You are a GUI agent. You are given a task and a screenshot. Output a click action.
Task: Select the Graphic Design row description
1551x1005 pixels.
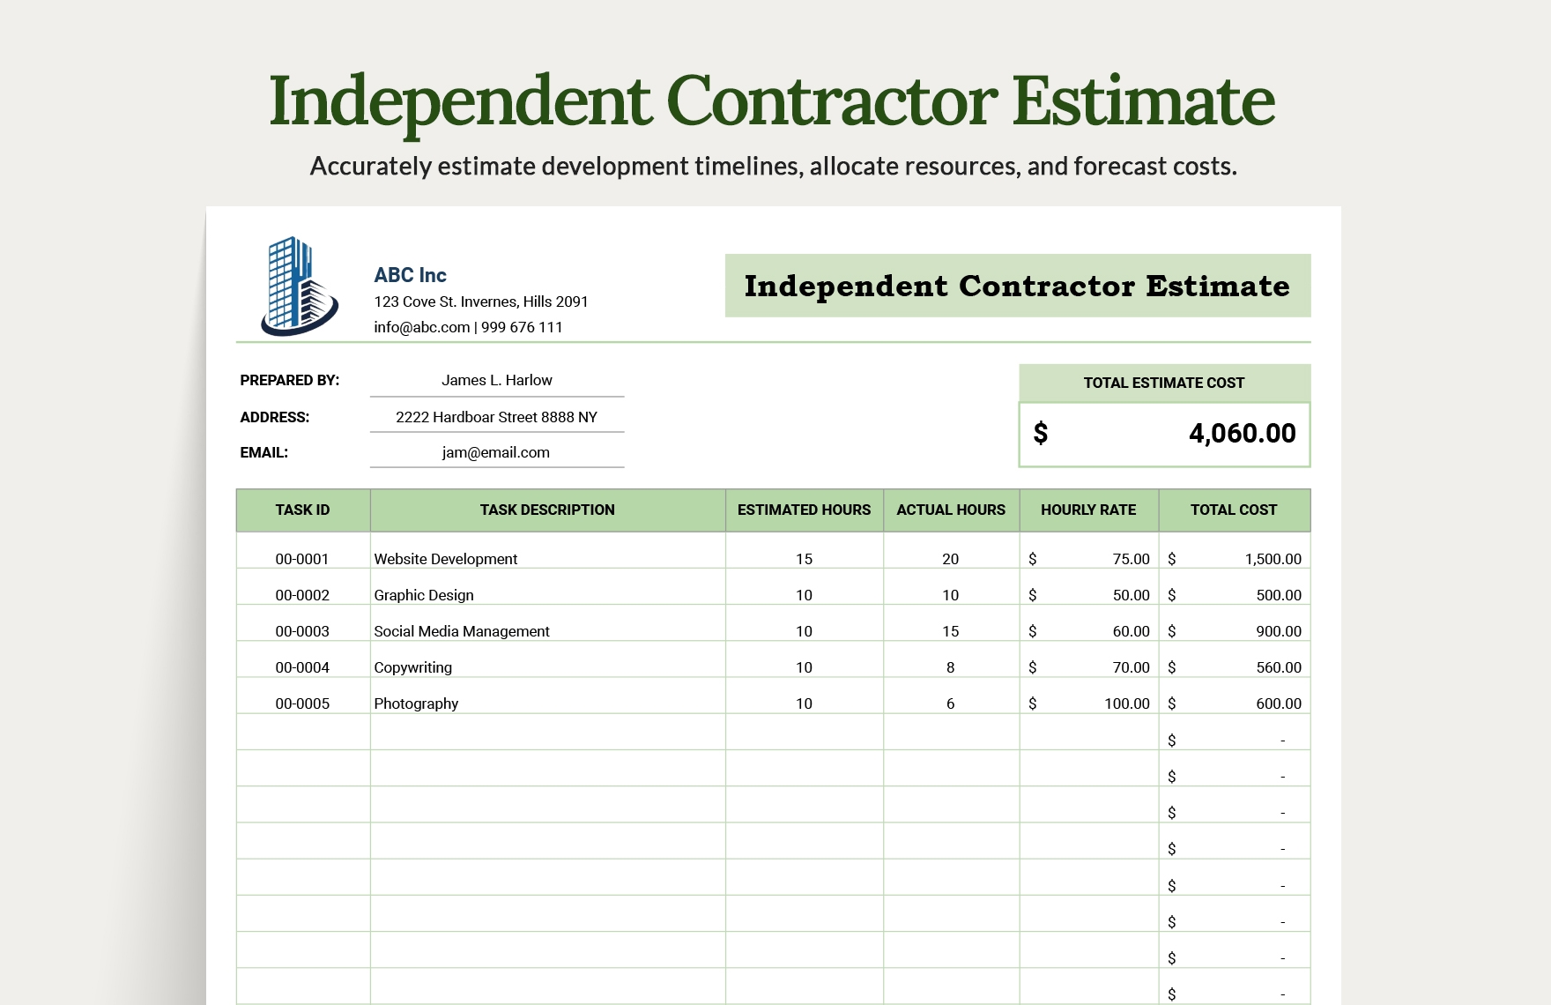(x=423, y=595)
